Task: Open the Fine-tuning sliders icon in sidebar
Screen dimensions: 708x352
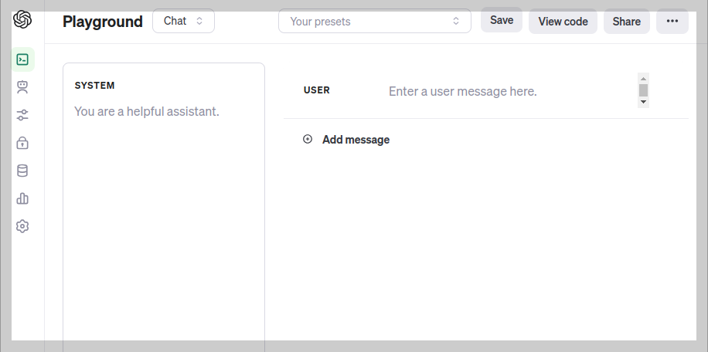Action: 22,115
